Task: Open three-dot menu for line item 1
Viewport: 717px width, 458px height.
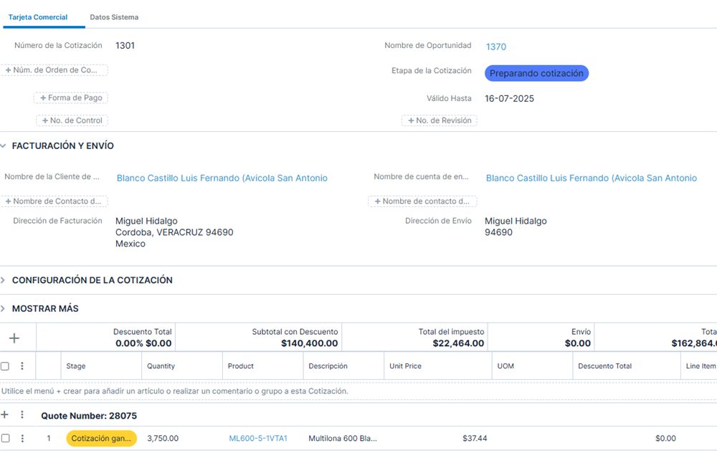Action: point(22,439)
